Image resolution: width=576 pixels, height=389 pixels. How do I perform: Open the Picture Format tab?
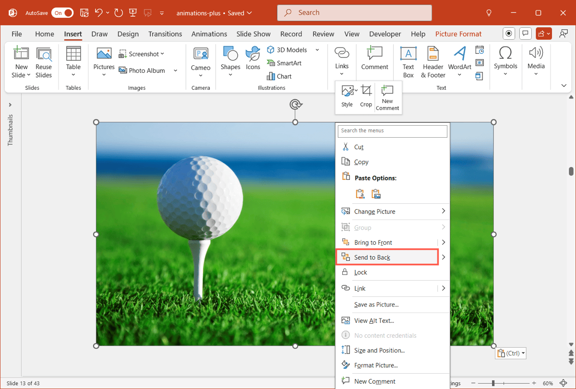tap(458, 34)
